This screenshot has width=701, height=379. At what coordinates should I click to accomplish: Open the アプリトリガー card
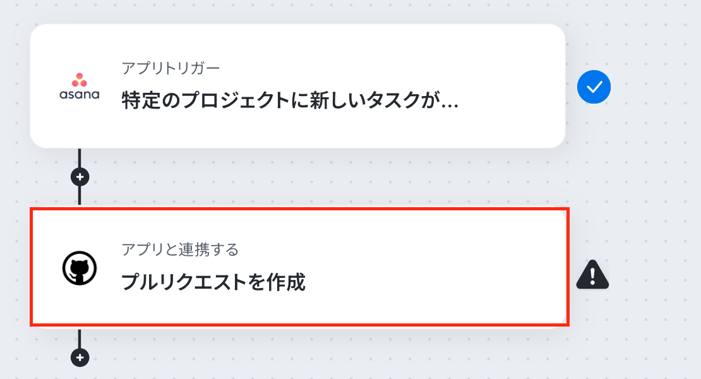coord(297,86)
